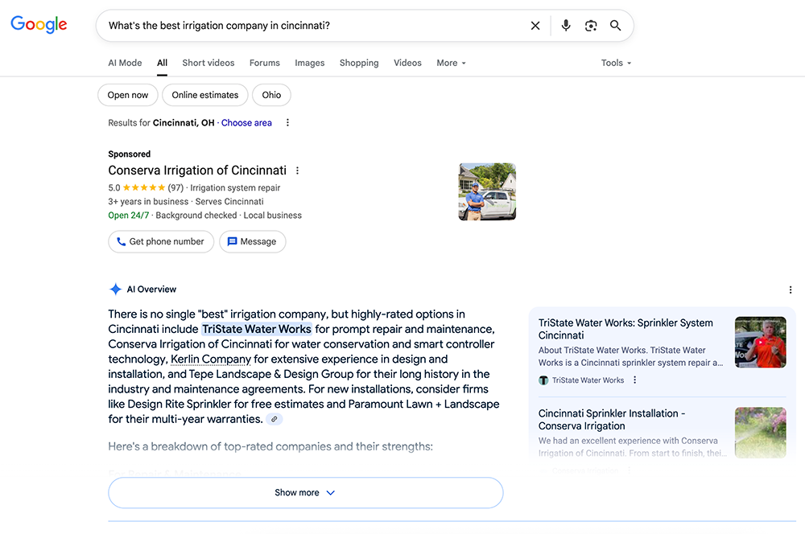Toggle the Open now filter chip
The image size is (805, 534).
128,95
